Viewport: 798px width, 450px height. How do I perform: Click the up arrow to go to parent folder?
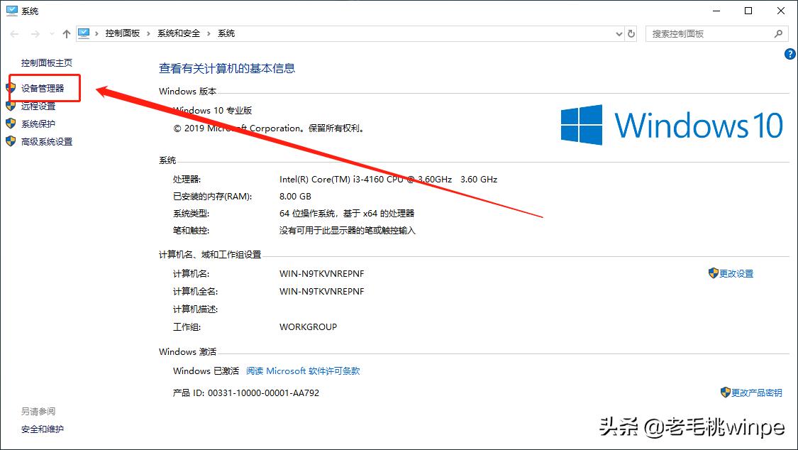pos(65,33)
